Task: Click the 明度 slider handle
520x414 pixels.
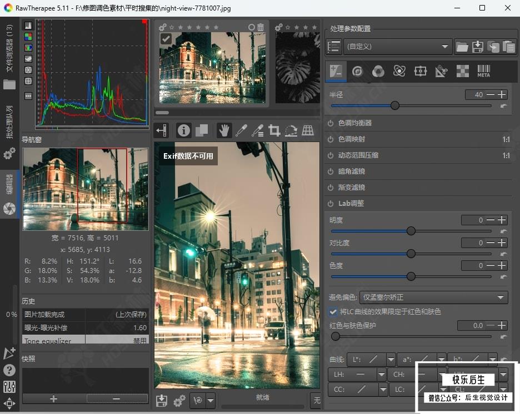Action: (x=411, y=231)
